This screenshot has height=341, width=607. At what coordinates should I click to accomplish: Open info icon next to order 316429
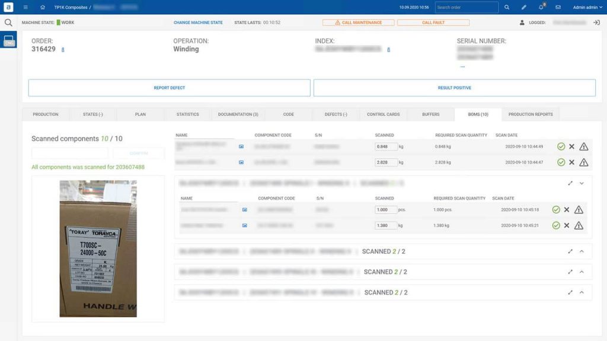point(63,50)
